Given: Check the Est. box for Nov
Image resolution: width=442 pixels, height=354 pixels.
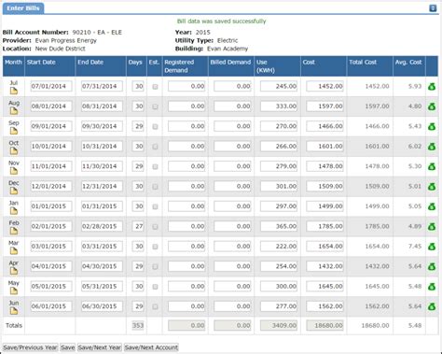Looking at the screenshot, I should (155, 167).
